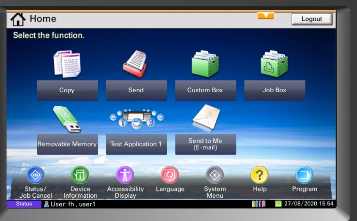Launch the Test Application 1 icon

(x=136, y=119)
